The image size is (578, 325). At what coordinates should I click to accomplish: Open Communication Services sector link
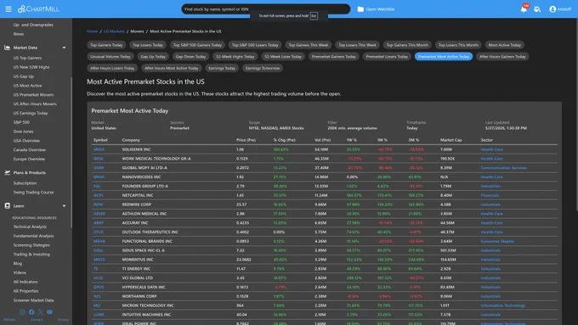pyautogui.click(x=503, y=168)
